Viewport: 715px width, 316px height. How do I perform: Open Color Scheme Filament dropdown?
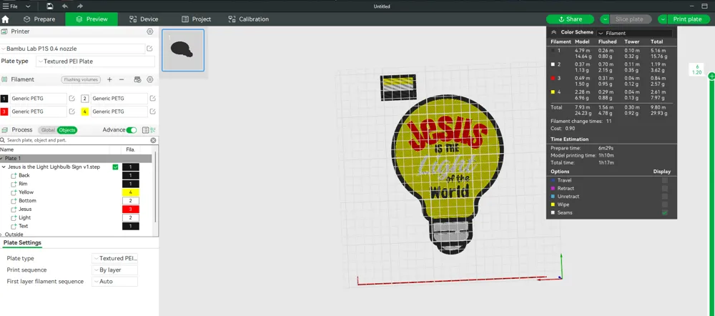click(635, 33)
